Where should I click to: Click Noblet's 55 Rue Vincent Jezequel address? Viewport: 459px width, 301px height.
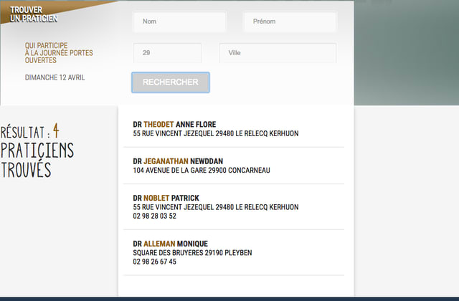pos(215,207)
